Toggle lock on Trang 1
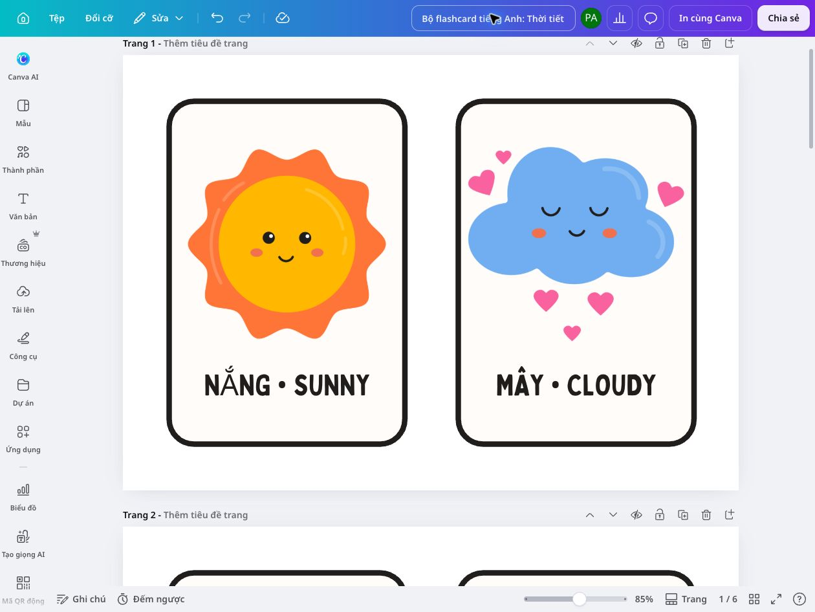The width and height of the screenshot is (815, 612). coord(659,43)
